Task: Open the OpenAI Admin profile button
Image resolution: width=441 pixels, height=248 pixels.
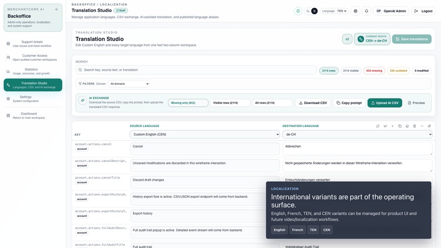Action: 391,11
